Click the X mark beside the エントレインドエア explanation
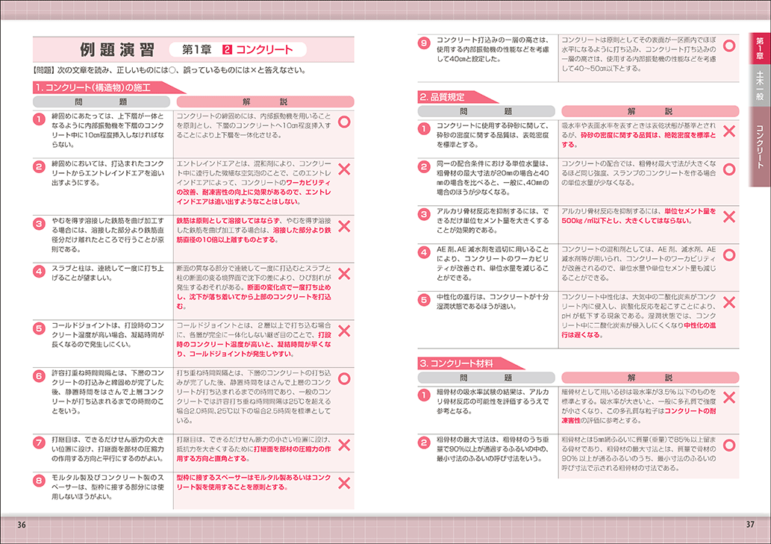This screenshot has height=544, width=771. click(x=344, y=169)
